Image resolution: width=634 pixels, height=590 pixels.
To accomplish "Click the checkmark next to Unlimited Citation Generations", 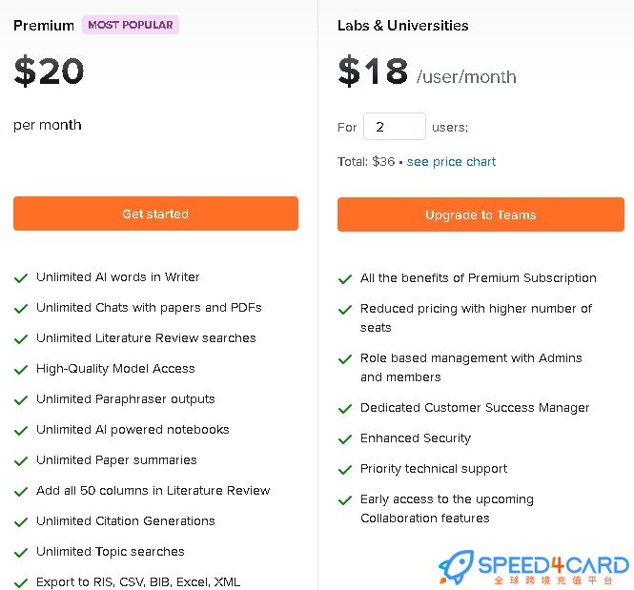I will tap(21, 522).
